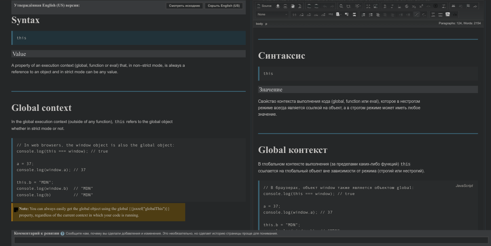
Task: Select 'p' in the element path bar
Action: (x=266, y=24)
